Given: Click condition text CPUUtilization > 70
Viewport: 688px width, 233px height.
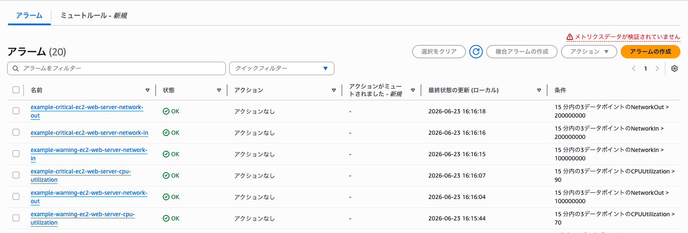Looking at the screenshot, I should tap(614, 218).
